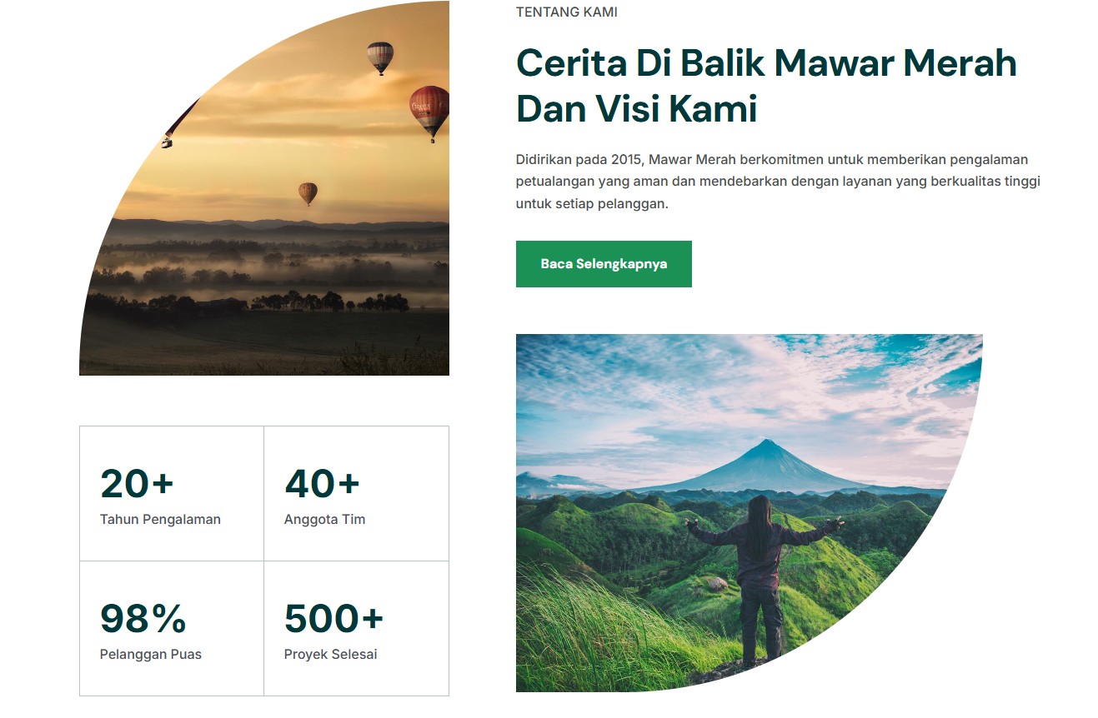Click the 20+ Tahun Pengalaman stat box

pos(172,493)
